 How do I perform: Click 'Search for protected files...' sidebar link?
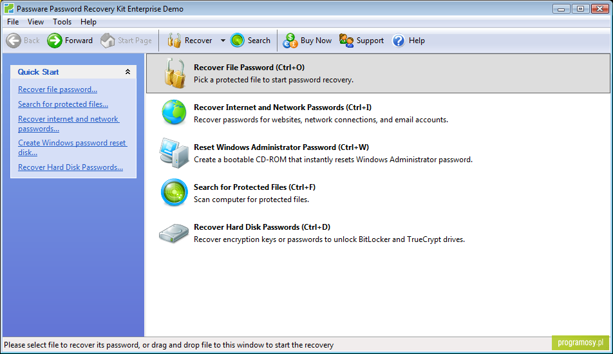(63, 104)
